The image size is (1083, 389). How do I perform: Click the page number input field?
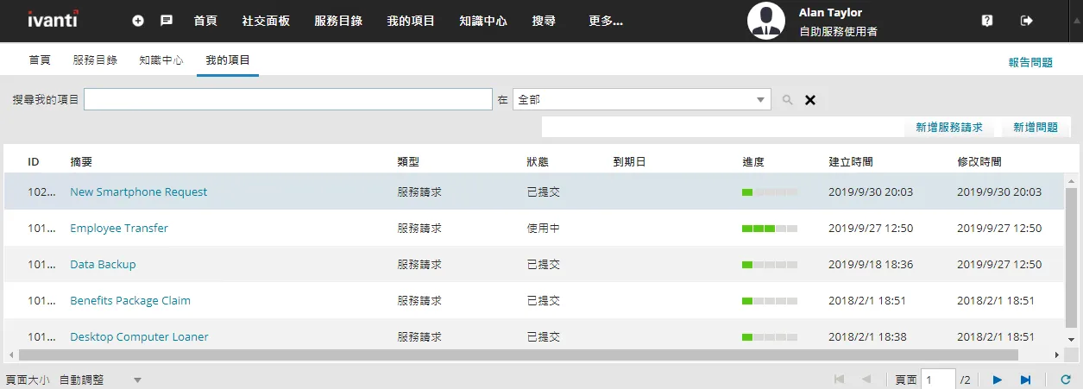point(938,380)
